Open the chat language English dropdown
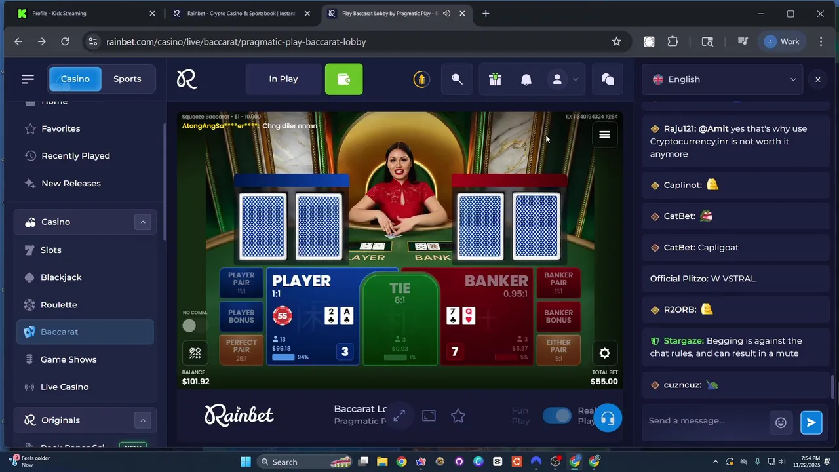The width and height of the screenshot is (839, 472). (722, 79)
